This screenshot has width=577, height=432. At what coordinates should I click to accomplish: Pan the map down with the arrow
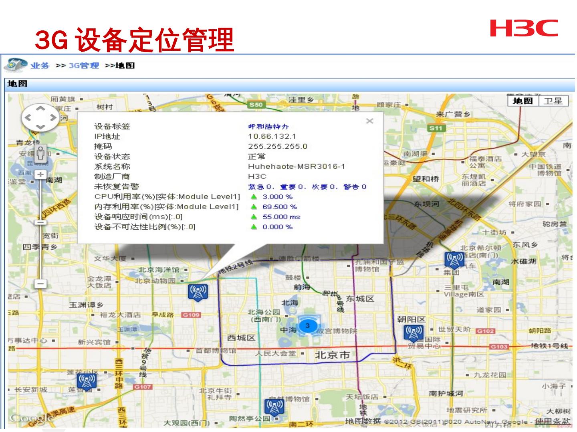click(40, 127)
